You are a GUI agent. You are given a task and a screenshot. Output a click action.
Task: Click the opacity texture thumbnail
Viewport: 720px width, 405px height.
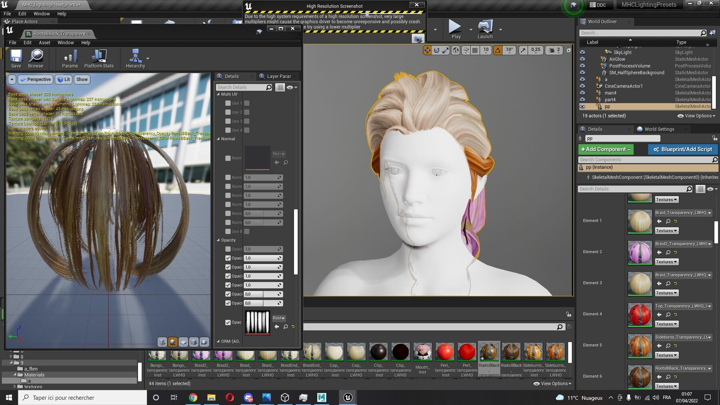257,322
